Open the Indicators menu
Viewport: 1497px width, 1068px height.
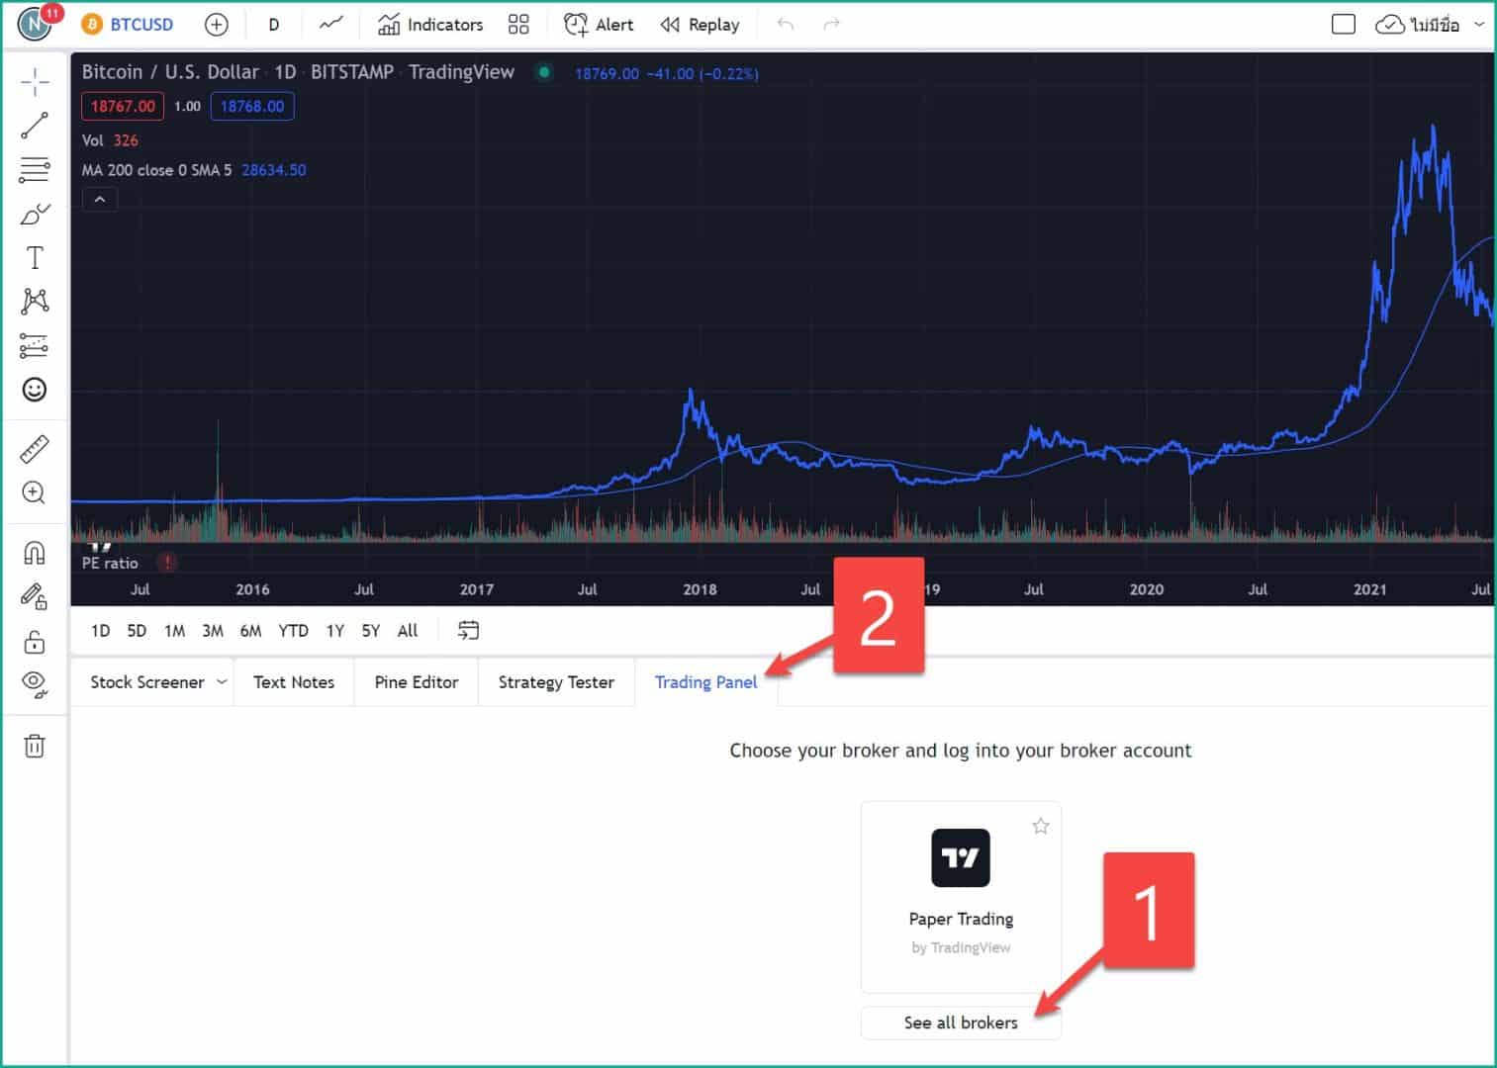point(430,25)
